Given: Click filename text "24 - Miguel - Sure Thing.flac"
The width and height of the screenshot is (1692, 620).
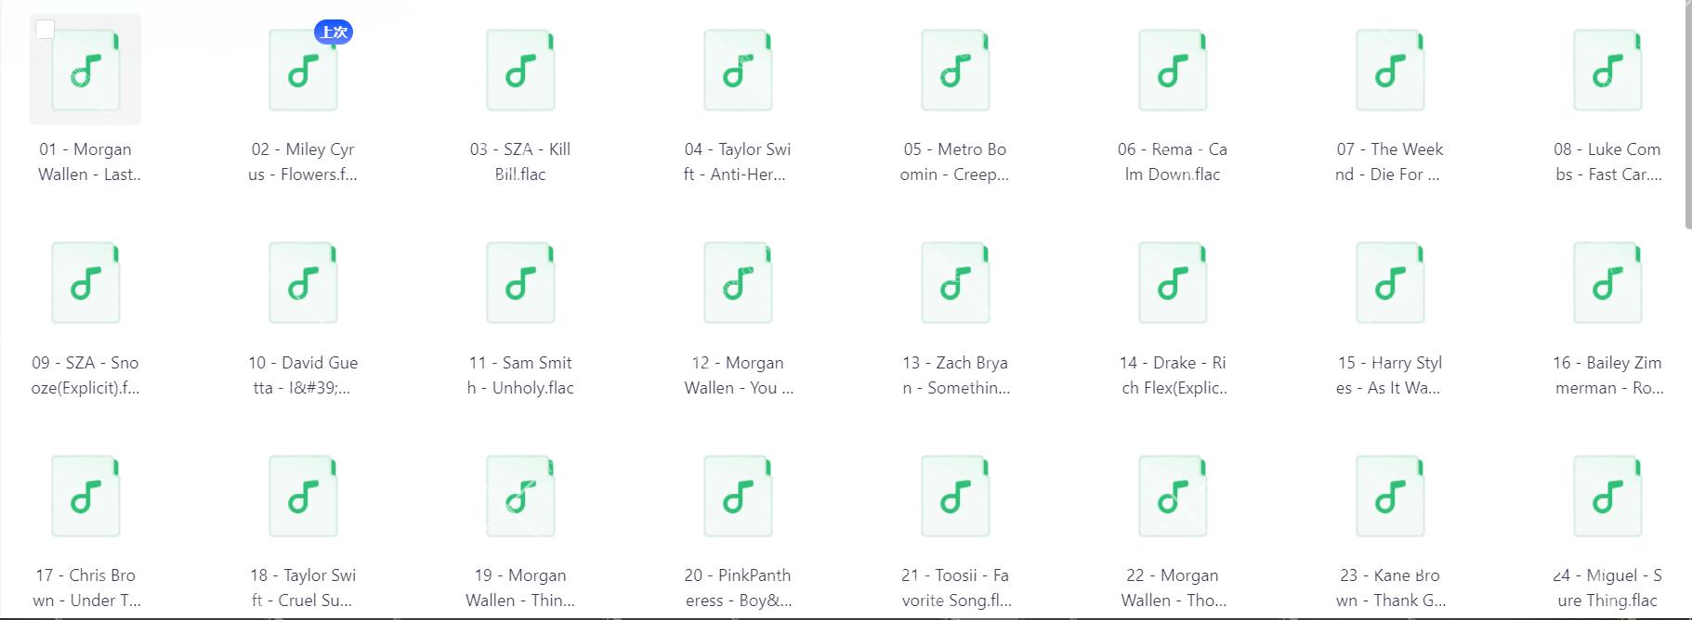Looking at the screenshot, I should click(1607, 588).
